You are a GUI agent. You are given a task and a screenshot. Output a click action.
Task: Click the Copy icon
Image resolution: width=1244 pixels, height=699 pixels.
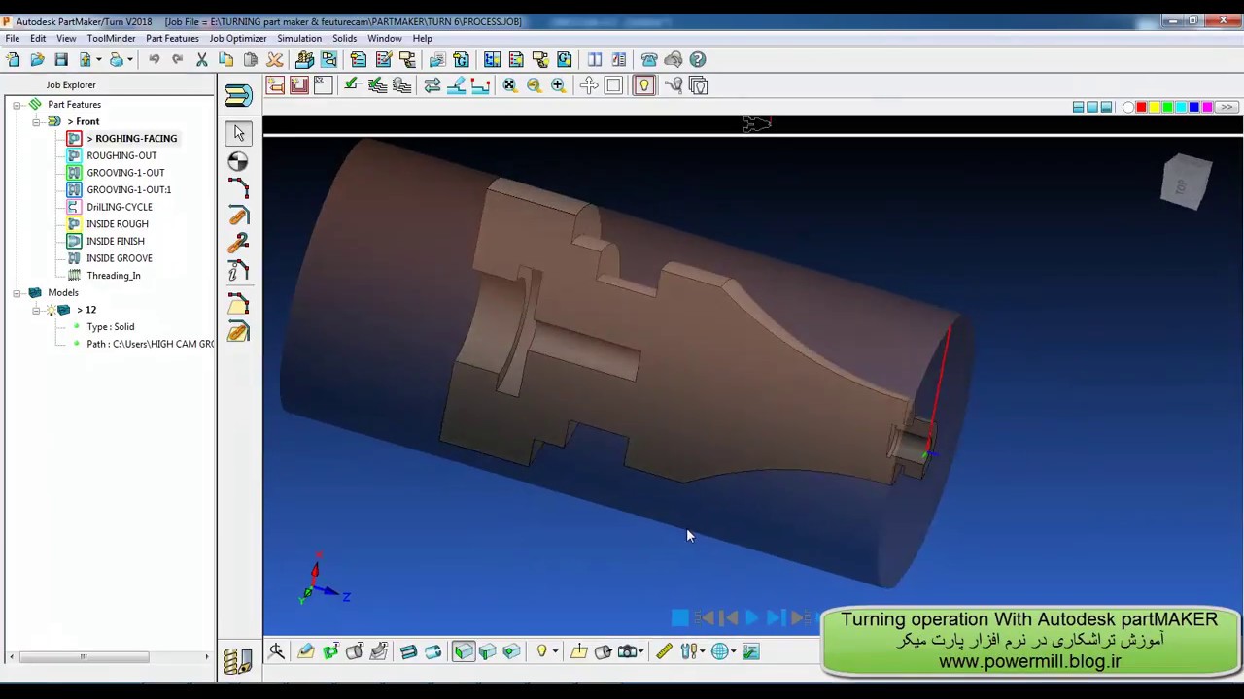click(x=225, y=60)
